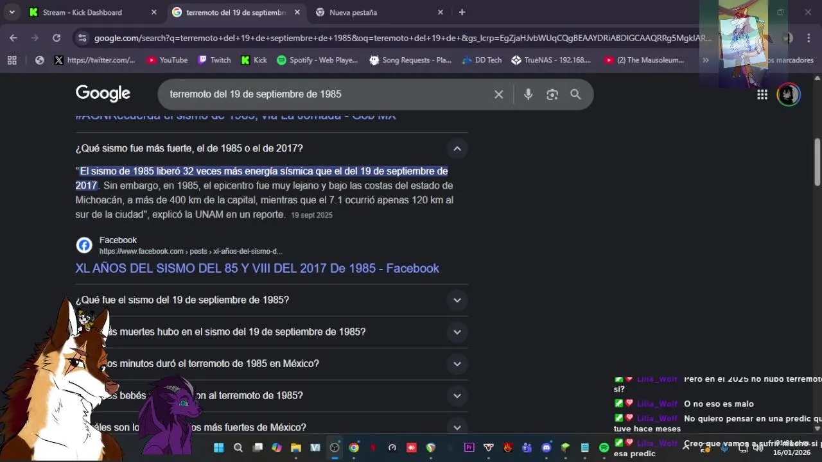Click the address bar URL
Viewport: 822px width, 462px height.
pos(403,38)
